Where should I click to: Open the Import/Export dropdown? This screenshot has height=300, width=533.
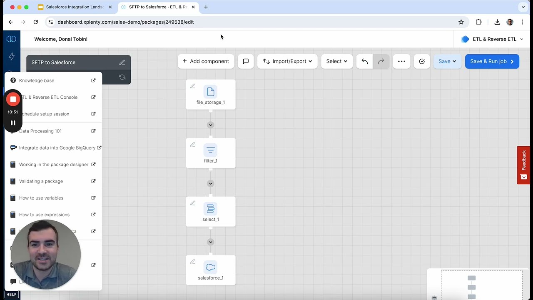[x=287, y=61]
